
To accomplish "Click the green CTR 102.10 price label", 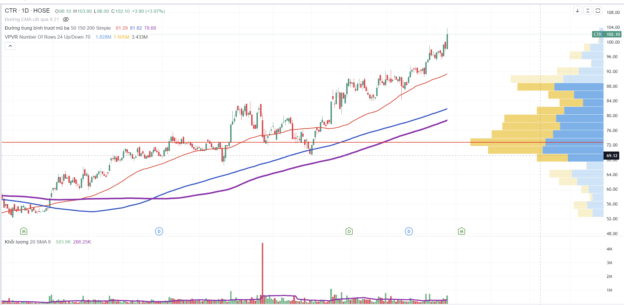I will tap(607, 34).
